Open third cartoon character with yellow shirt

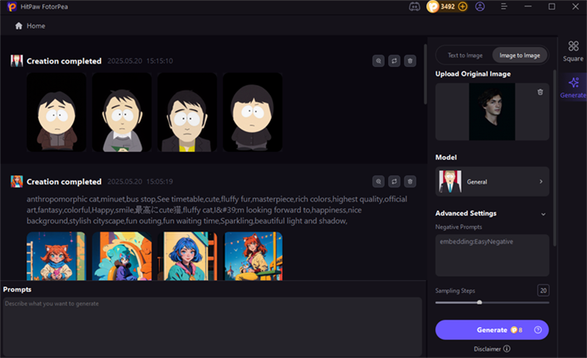[187, 112]
